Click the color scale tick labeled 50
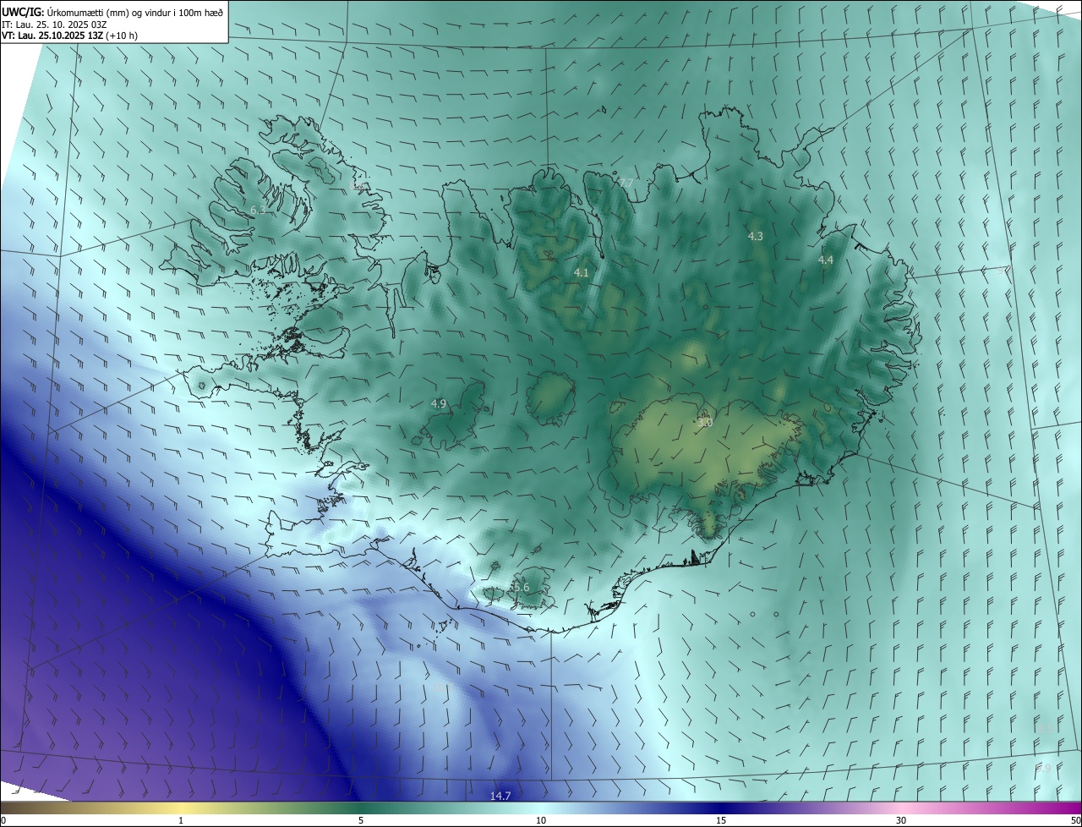 coord(1075,820)
